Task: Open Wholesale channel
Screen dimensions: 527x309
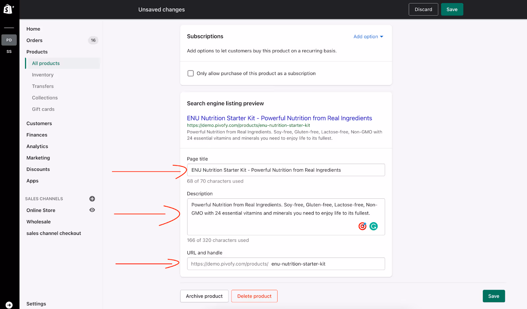Action: [x=39, y=222]
